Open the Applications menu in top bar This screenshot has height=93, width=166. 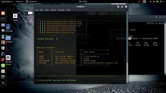pos(7,2)
